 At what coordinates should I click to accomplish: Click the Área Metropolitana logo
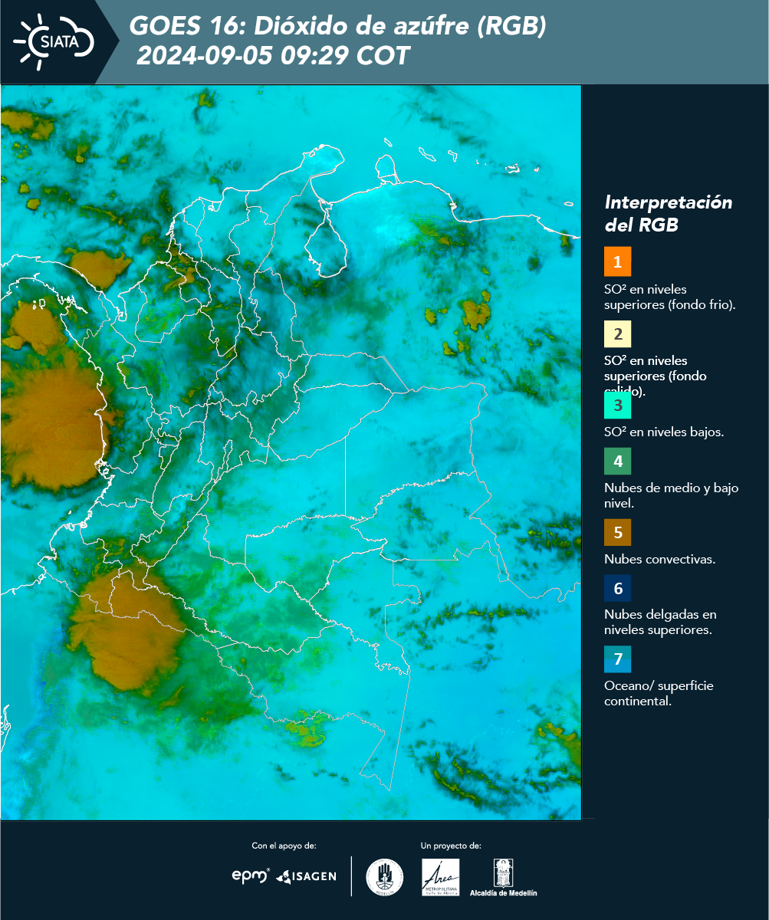coord(441,877)
